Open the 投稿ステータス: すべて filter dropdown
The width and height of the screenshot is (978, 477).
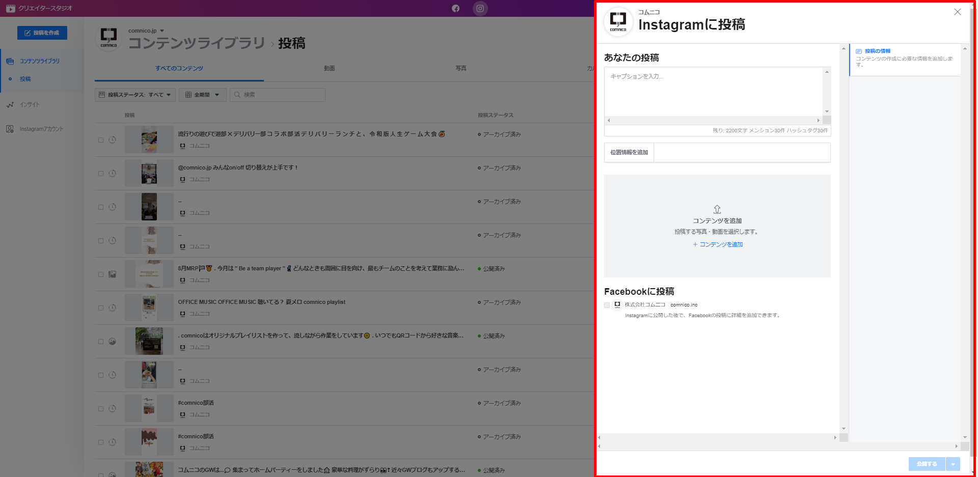coord(135,95)
